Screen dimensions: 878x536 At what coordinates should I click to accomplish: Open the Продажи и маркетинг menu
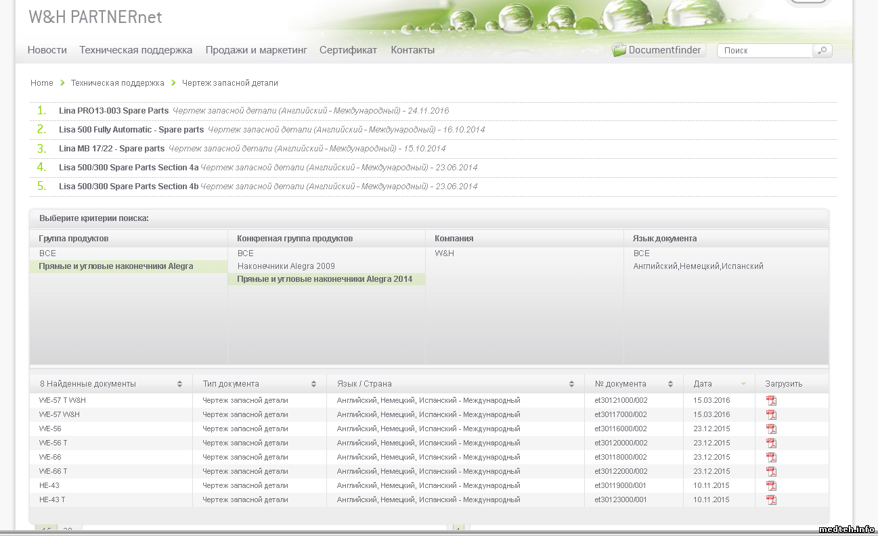coord(256,50)
